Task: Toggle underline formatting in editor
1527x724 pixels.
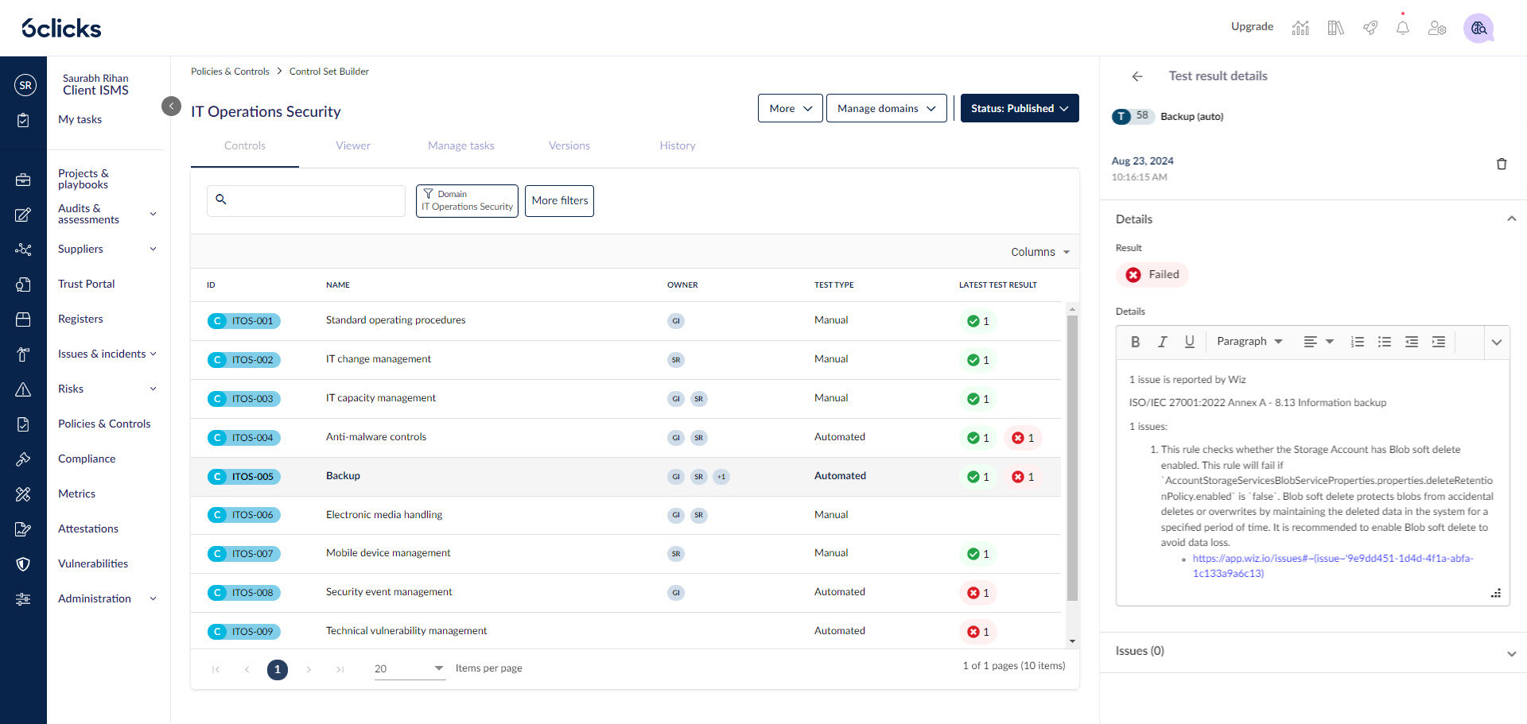Action: tap(1189, 342)
